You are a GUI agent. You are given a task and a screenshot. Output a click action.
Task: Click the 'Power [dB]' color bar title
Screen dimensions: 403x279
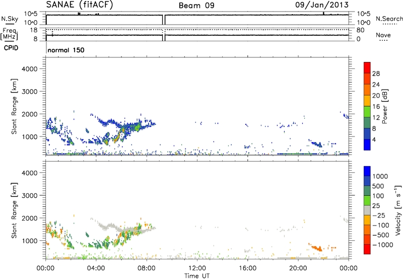[385, 106]
